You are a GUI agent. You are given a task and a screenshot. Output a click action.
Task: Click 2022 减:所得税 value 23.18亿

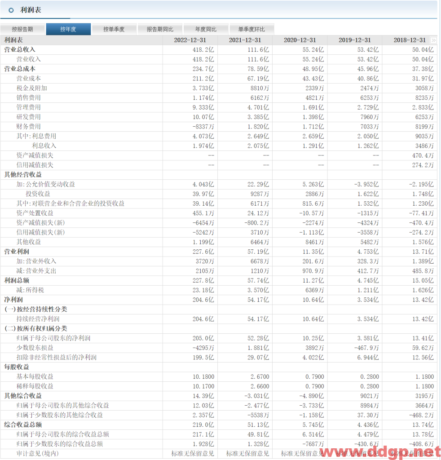[x=203, y=290]
